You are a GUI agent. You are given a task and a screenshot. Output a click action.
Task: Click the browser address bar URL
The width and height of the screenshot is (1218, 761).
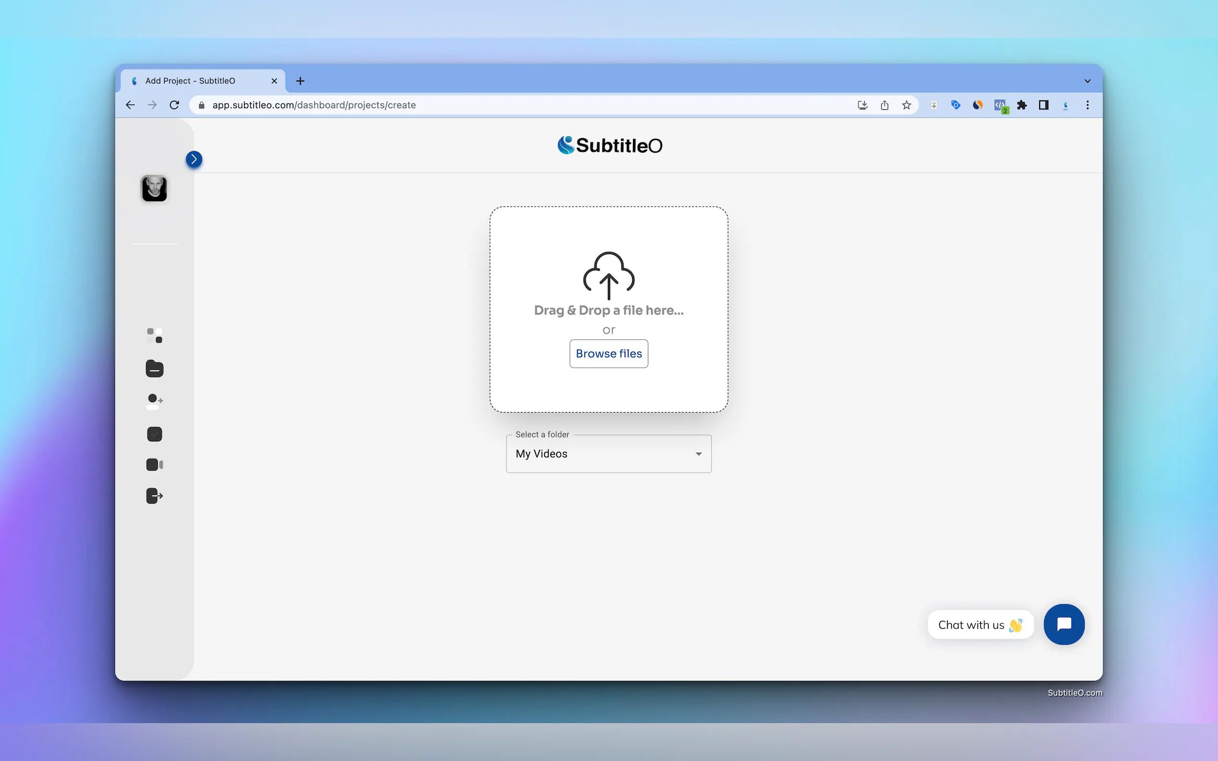coord(314,105)
